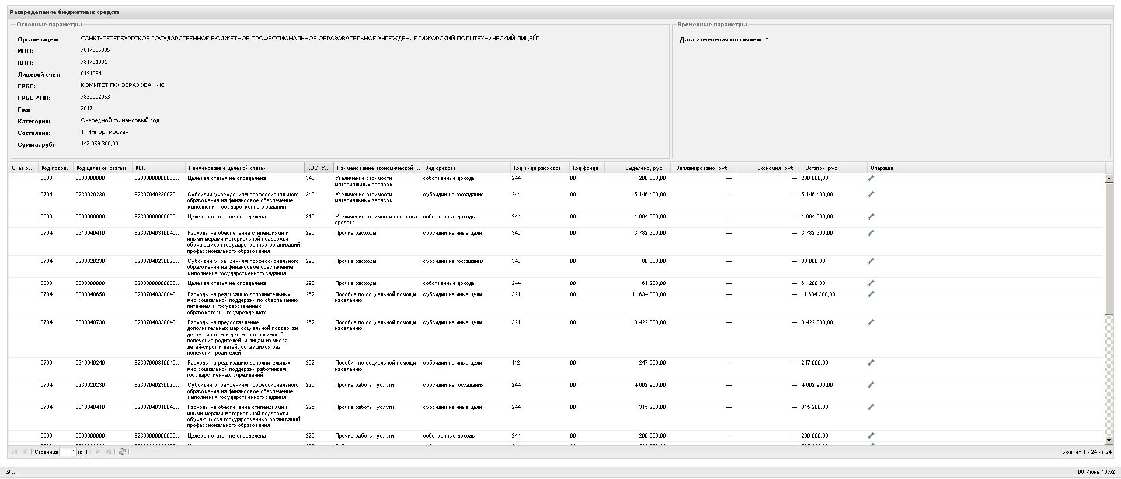1121x479 pixels.
Task: Click target article code 0310040240 cell
Action: 90,363
